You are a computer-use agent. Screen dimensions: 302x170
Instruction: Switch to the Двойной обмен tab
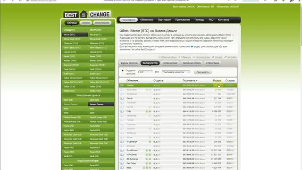pyautogui.click(x=192, y=63)
